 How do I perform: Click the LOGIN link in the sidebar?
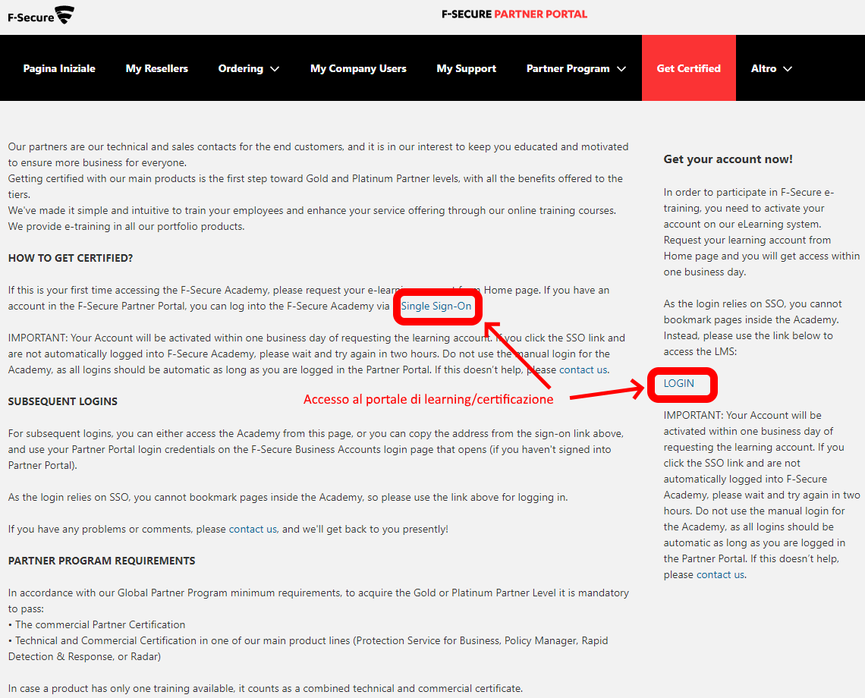[678, 383]
